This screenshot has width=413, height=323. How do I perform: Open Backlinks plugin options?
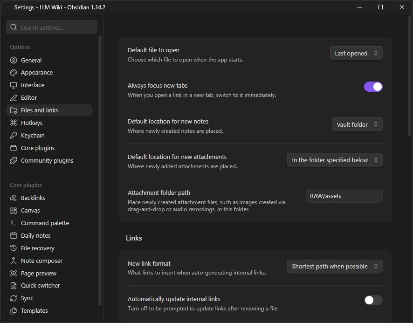[49, 198]
